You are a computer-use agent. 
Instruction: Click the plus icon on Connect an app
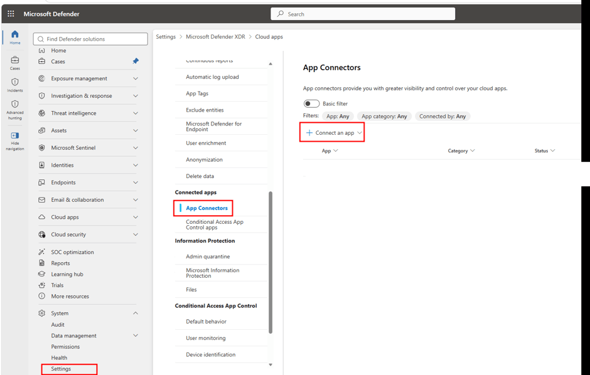coord(309,133)
